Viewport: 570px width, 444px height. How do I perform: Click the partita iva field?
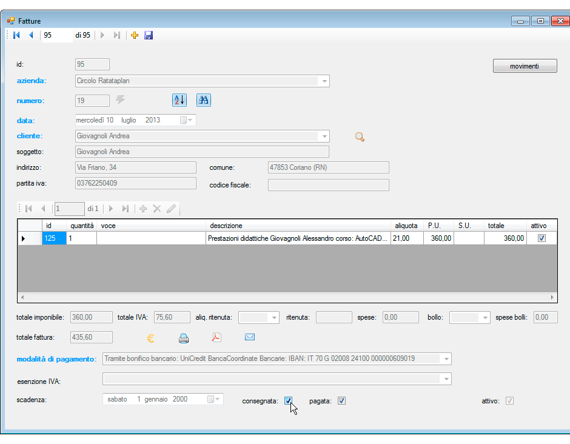tap(136, 183)
